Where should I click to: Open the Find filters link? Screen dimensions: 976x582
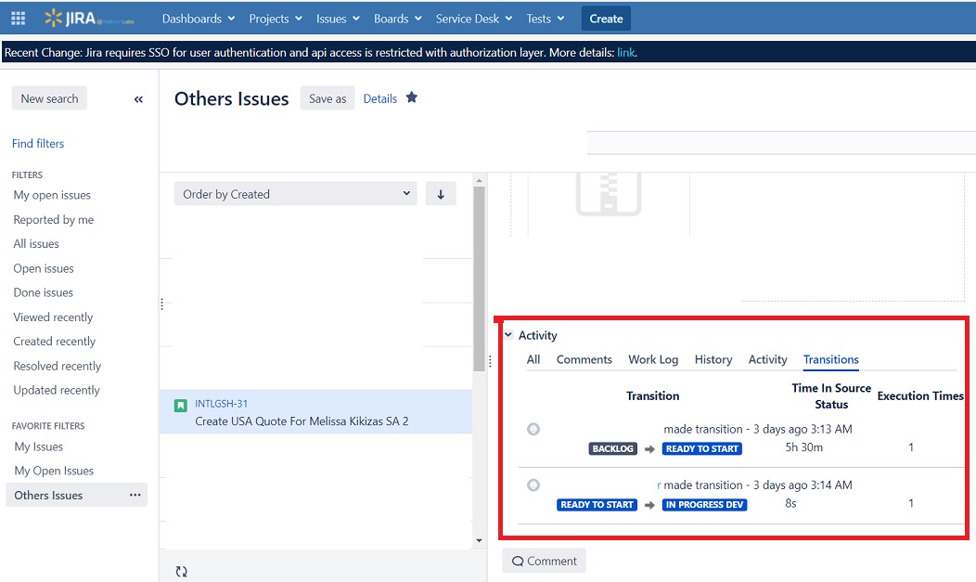click(38, 144)
